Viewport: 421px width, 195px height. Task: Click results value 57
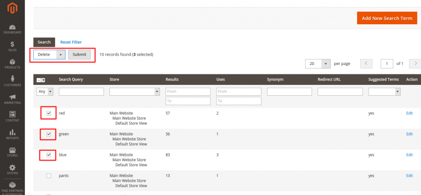(168, 113)
